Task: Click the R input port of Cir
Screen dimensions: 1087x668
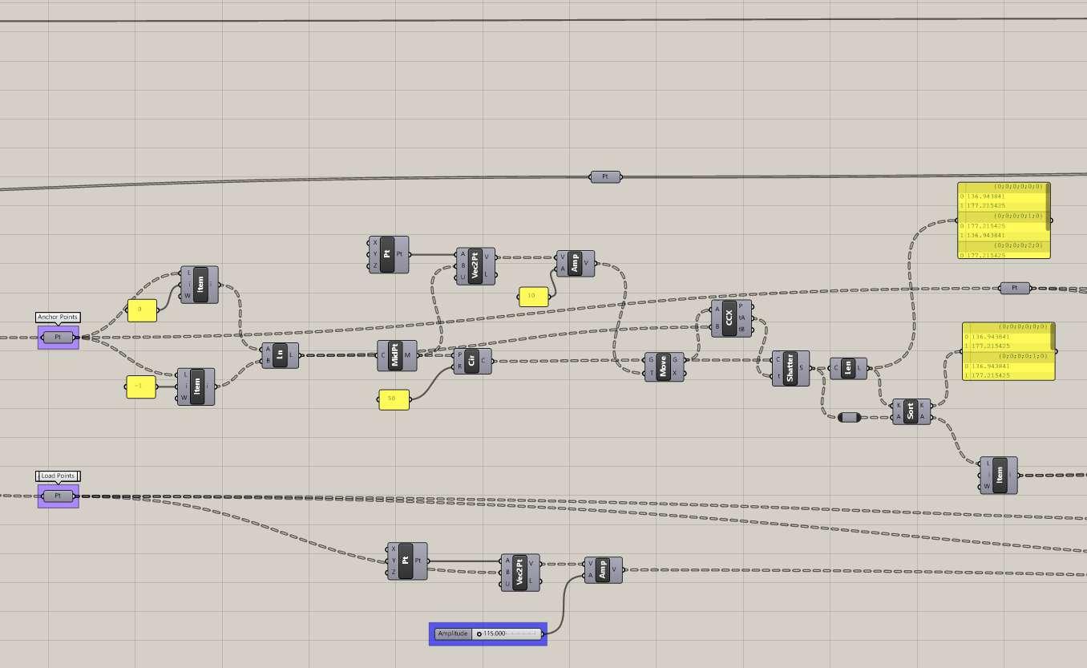Action: [459, 366]
